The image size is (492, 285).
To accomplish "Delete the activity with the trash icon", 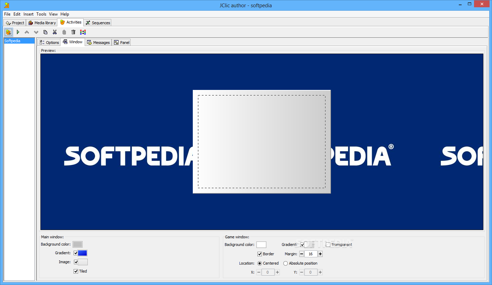I will click(73, 32).
